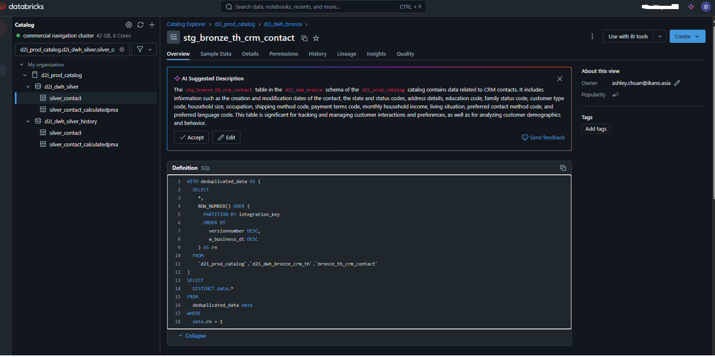The image size is (715, 357).
Task: Collapse the d2i_dwh_silver_history schema node
Action: pos(28,122)
